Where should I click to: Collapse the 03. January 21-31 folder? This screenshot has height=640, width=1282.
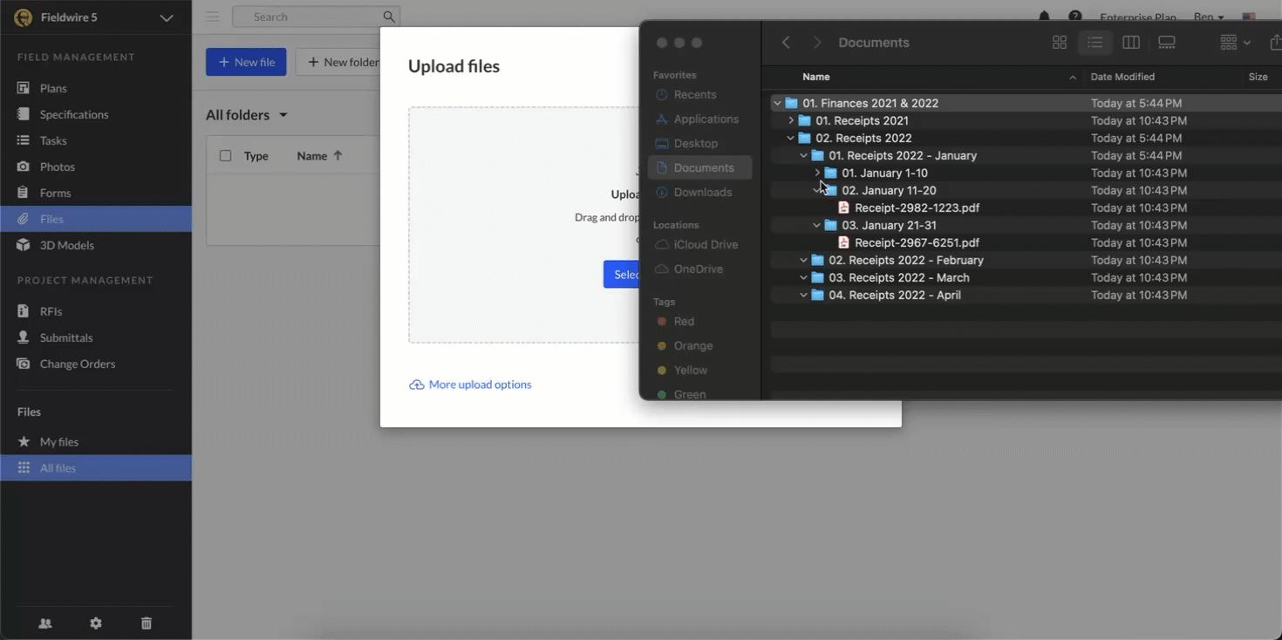817,225
